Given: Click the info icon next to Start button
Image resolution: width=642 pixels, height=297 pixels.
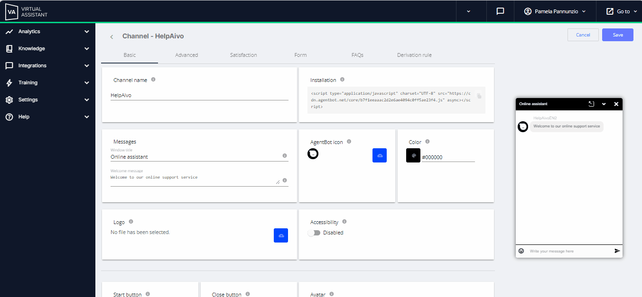Looking at the screenshot, I should [148, 294].
